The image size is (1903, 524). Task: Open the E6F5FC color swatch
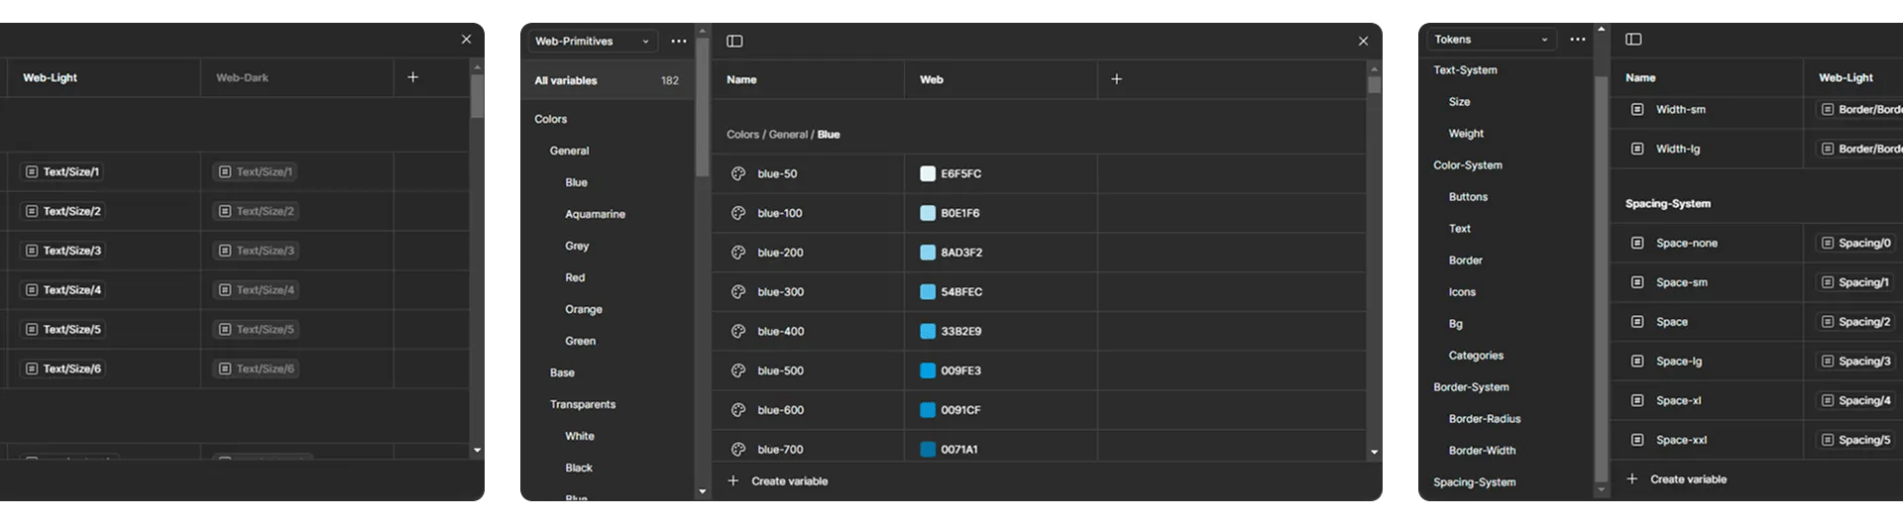(928, 173)
